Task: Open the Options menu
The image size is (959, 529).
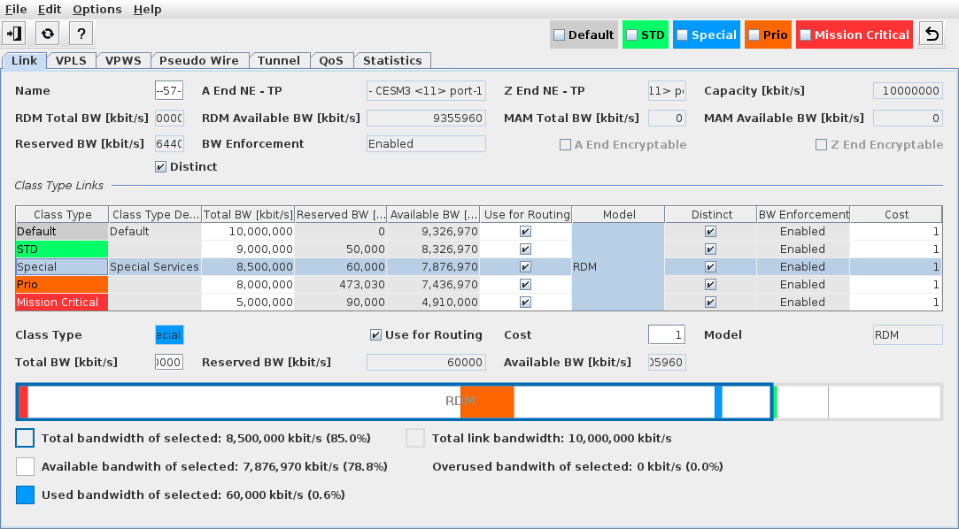Action: coord(97,9)
